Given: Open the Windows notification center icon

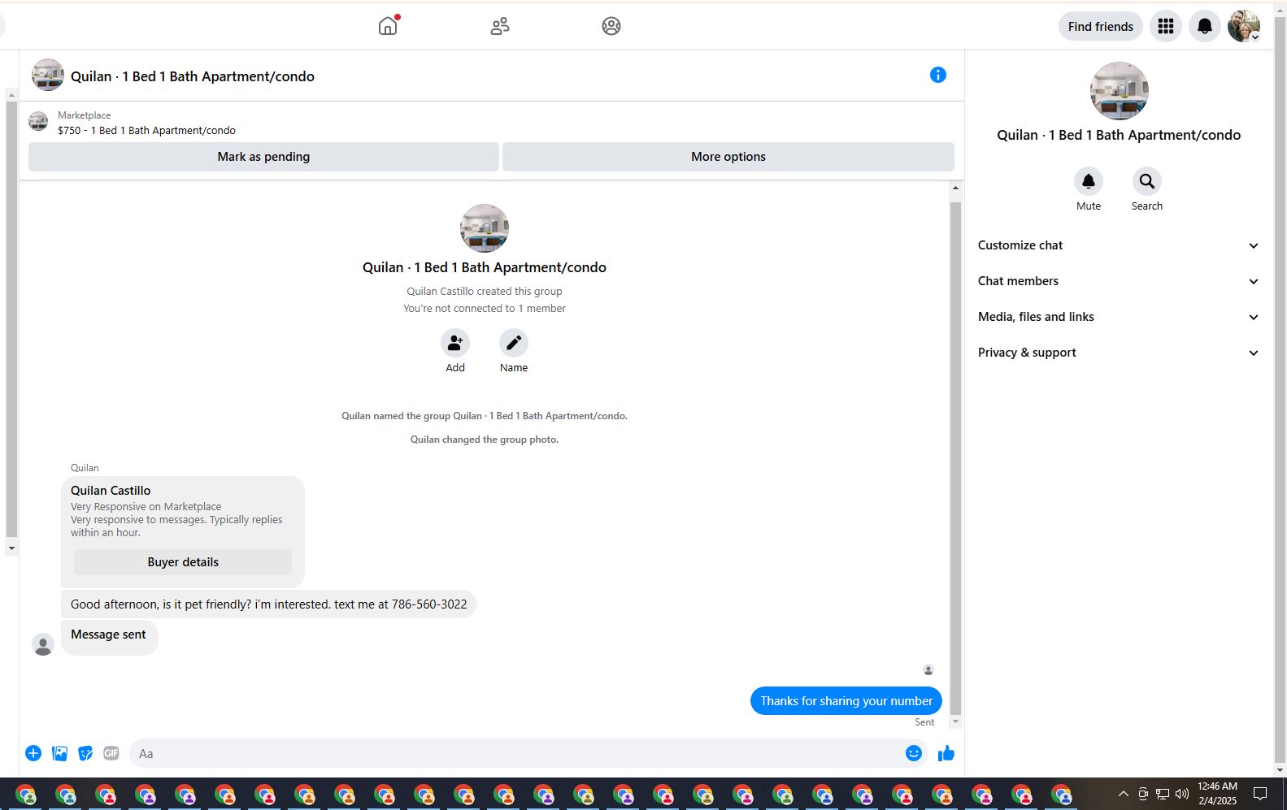Looking at the screenshot, I should point(1260,794).
